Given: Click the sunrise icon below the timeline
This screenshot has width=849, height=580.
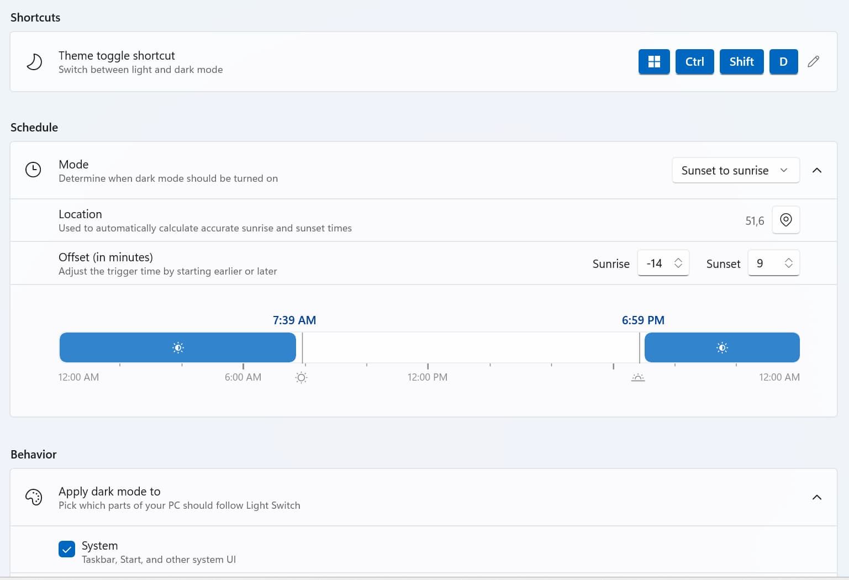Looking at the screenshot, I should pos(301,377).
